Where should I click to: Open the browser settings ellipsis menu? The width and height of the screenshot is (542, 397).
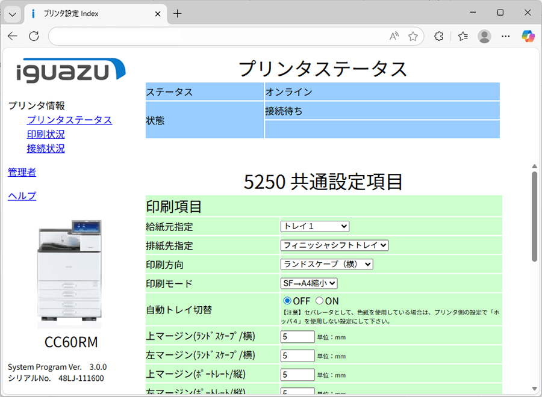coord(506,36)
